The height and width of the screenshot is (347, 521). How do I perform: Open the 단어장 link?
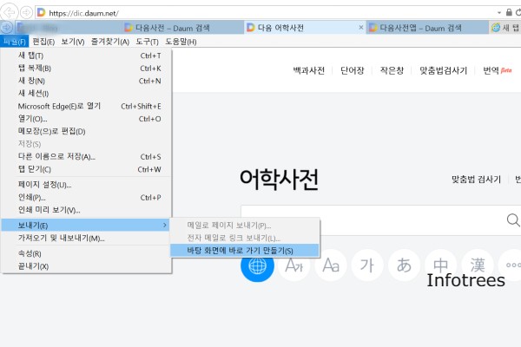coord(353,70)
